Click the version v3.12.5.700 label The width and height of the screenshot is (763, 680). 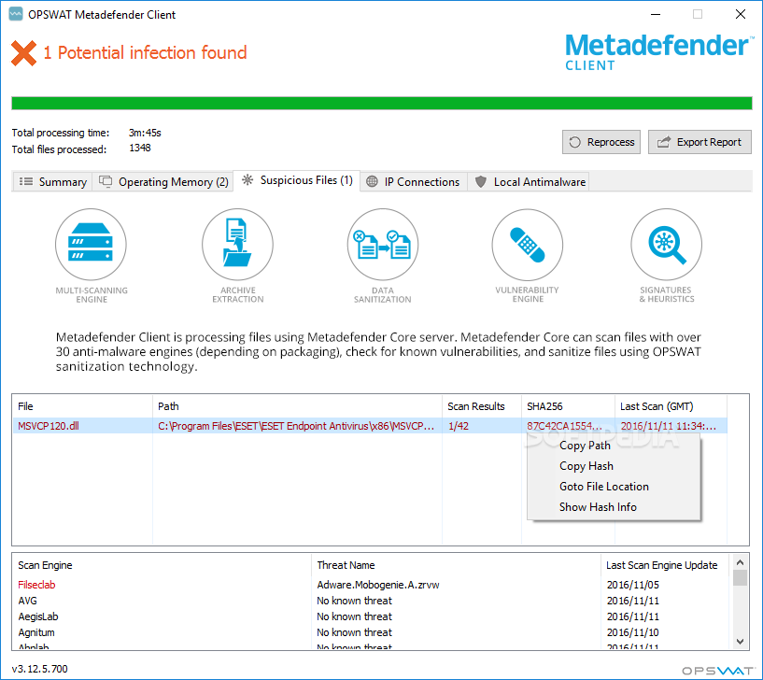(40, 669)
